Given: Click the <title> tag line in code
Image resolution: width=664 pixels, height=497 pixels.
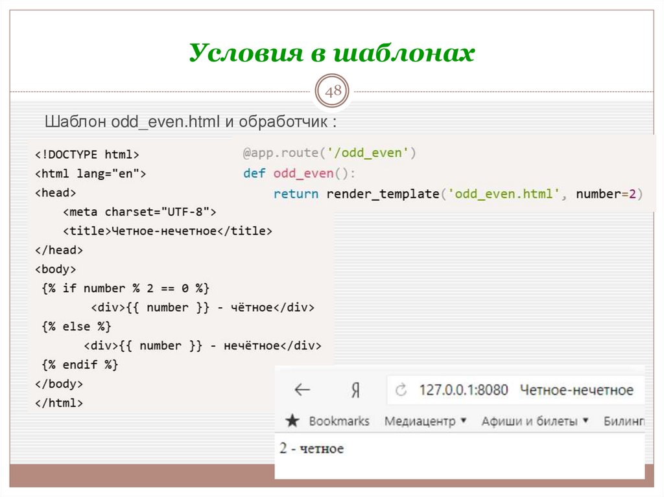Looking at the screenshot, I should pos(167,231).
